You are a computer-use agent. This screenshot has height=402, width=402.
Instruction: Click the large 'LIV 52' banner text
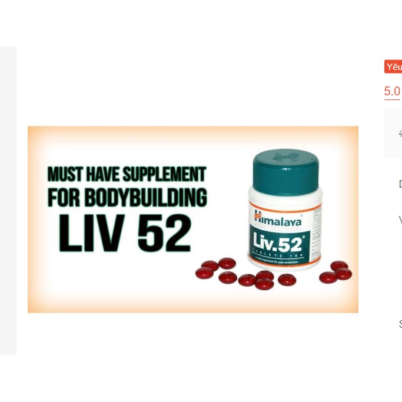coord(125,233)
